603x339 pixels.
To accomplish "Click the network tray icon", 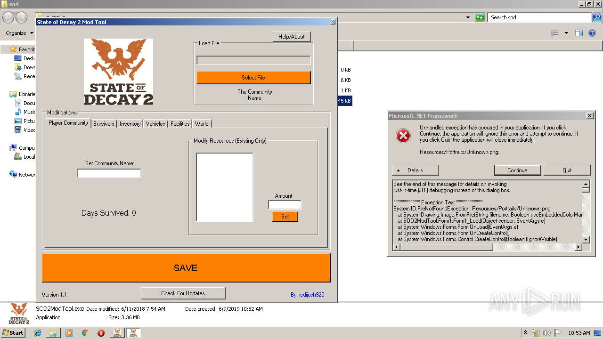I will point(536,333).
